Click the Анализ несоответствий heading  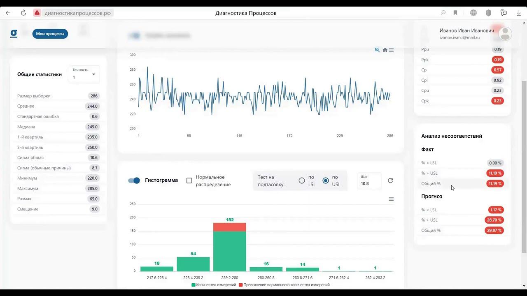click(452, 136)
